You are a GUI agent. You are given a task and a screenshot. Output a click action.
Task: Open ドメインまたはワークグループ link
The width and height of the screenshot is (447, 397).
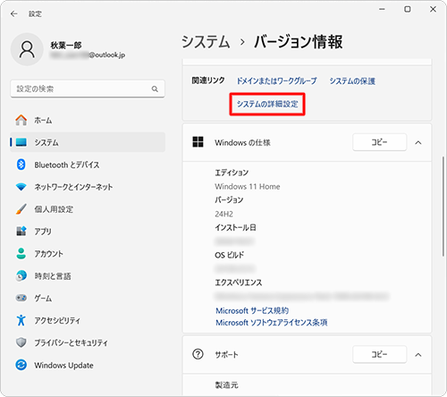(x=276, y=80)
